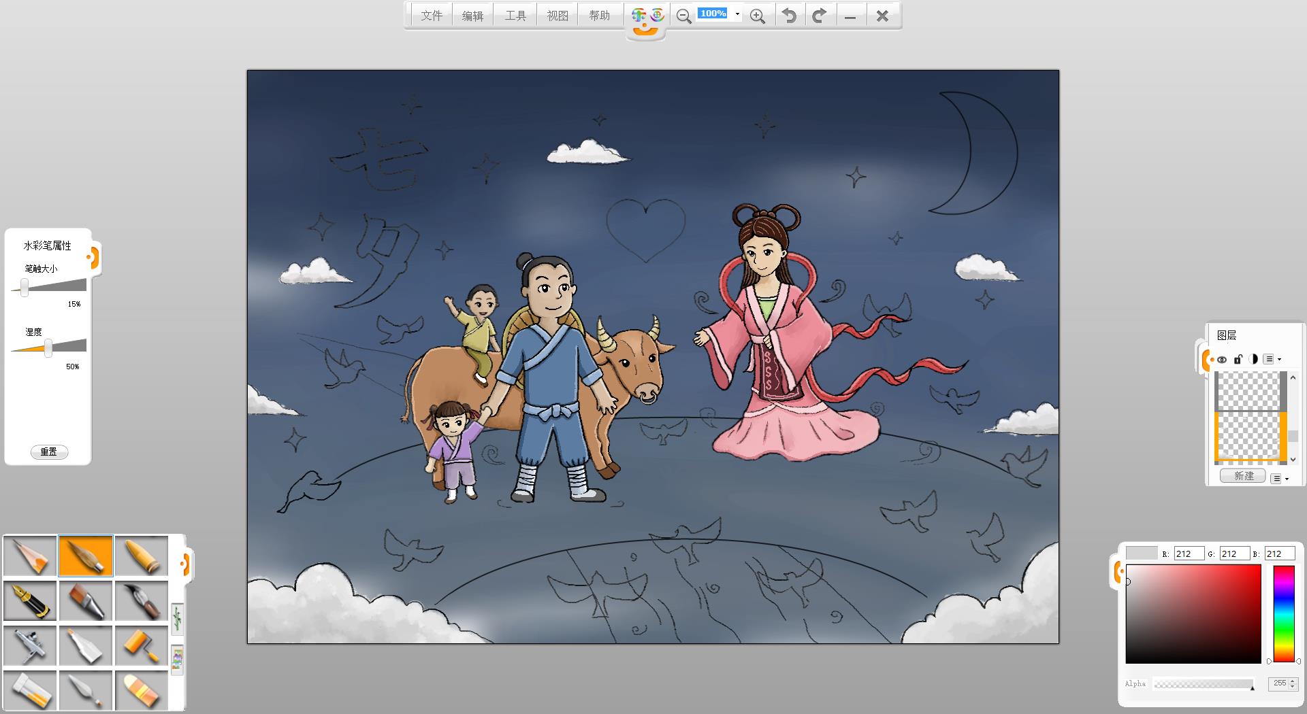Select the palette knife tool
Image resolution: width=1307 pixels, height=714 pixels.
click(x=86, y=690)
